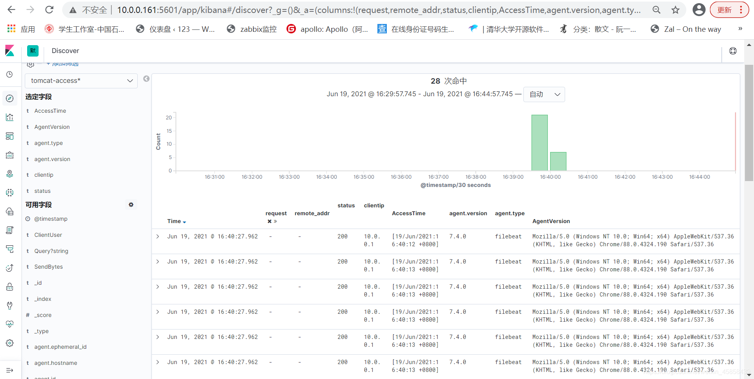Select the SendBytes available field

tap(48, 267)
